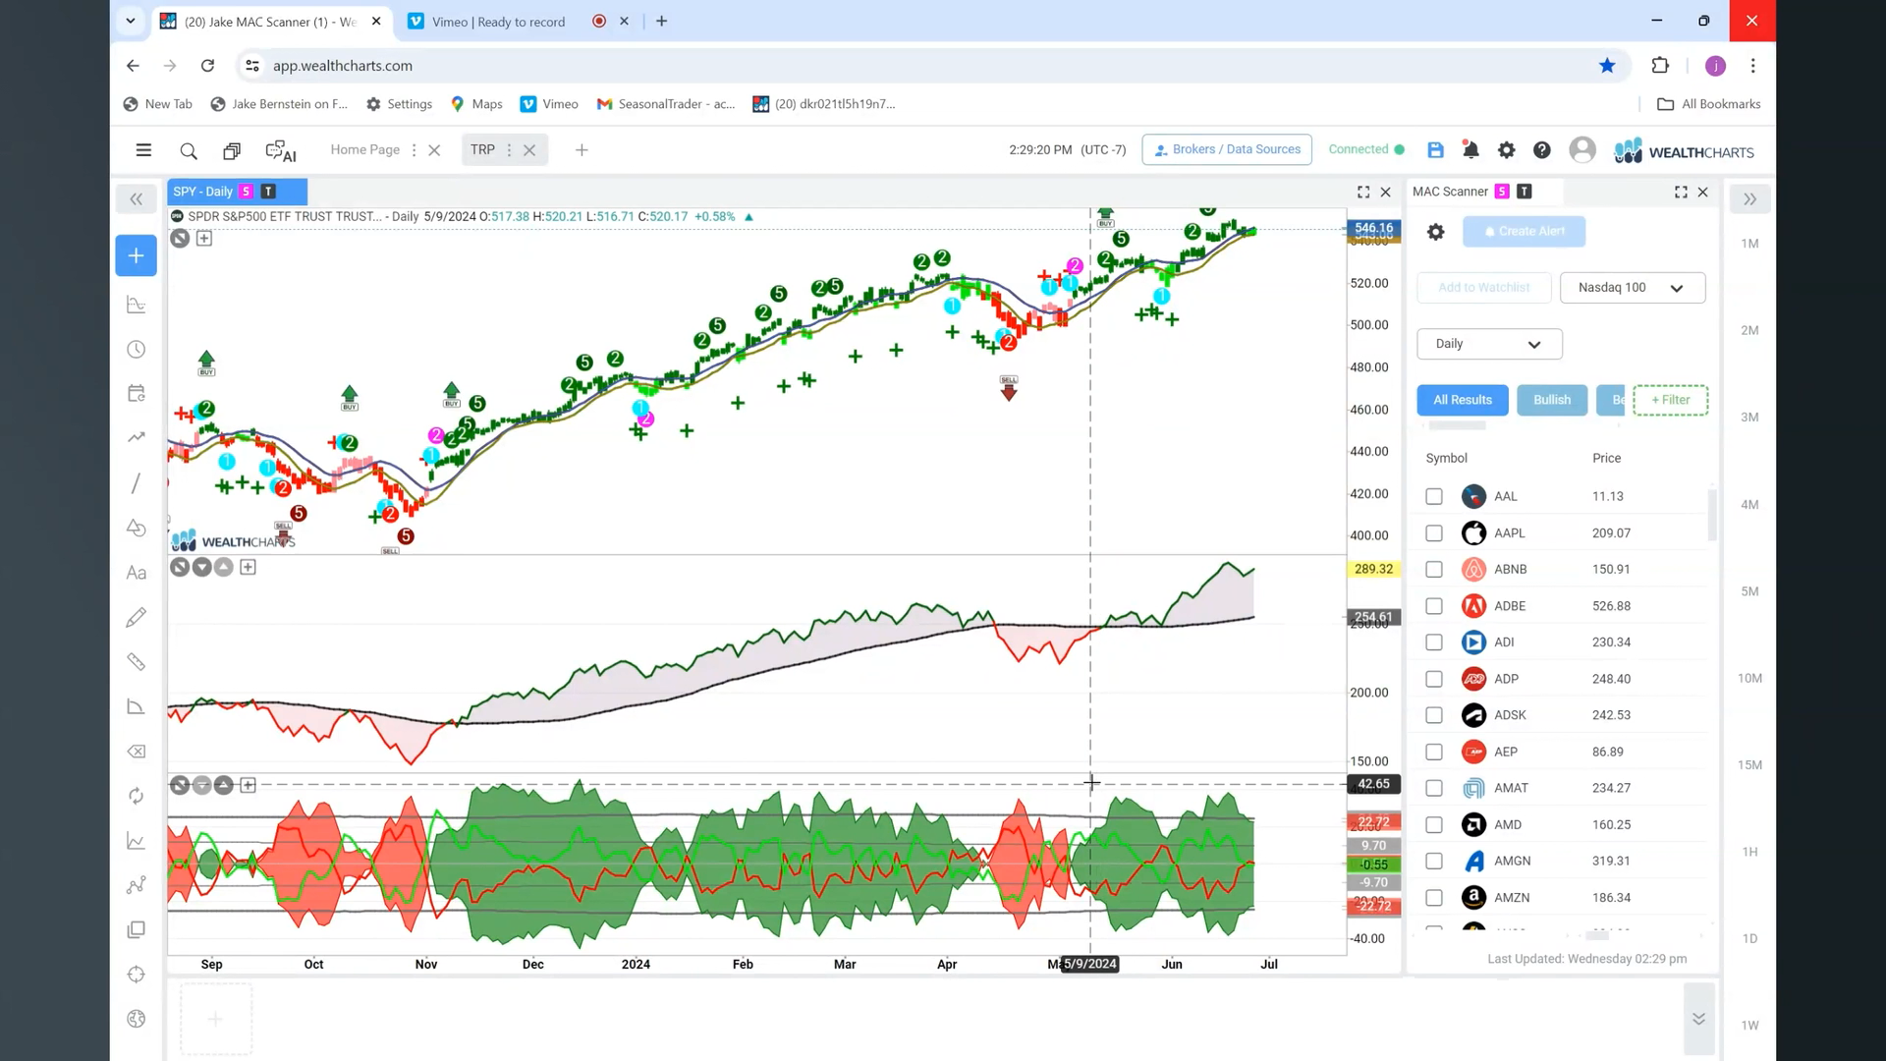Filter scanner by Bullish results
Screen dimensions: 1886x1061
coord(1552,400)
